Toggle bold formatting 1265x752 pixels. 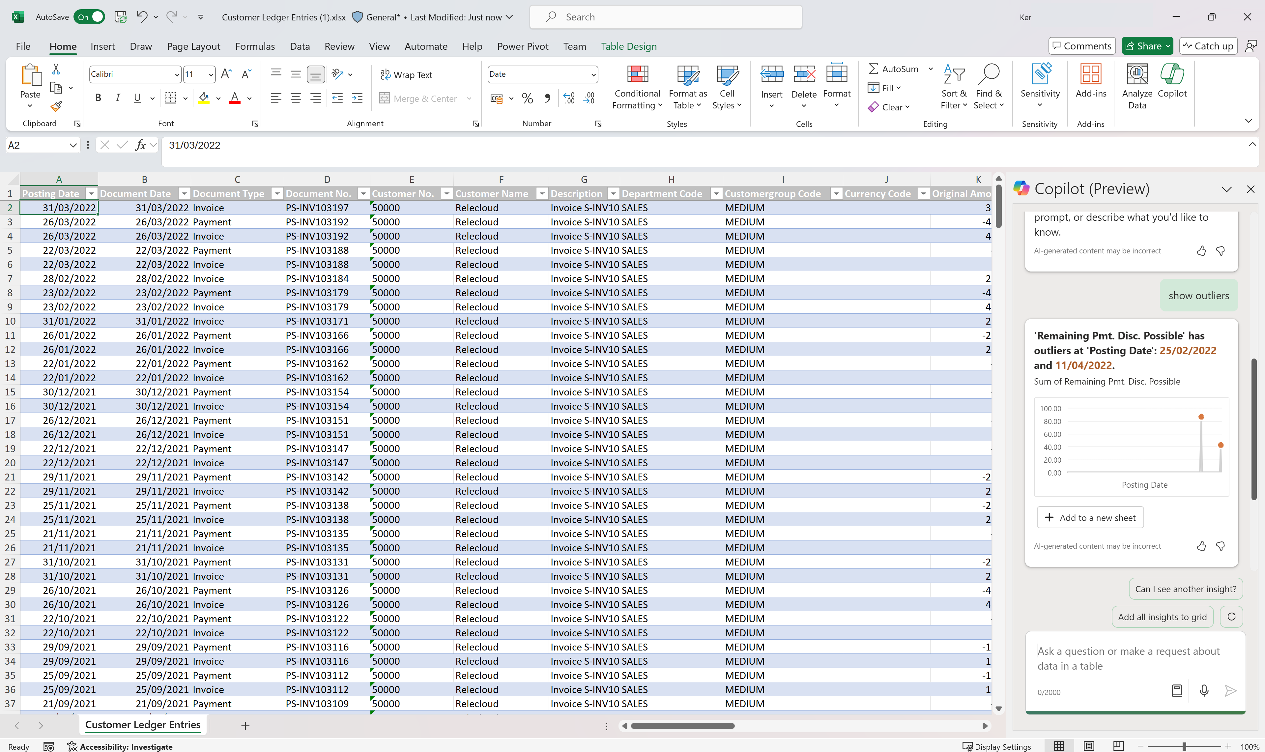pos(98,98)
